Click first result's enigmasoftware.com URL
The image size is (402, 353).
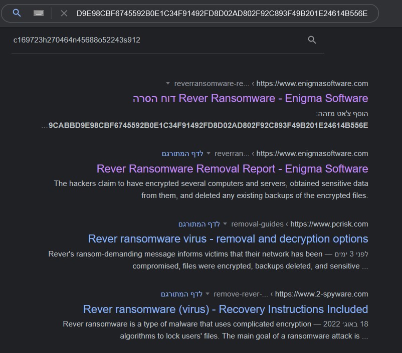point(312,83)
